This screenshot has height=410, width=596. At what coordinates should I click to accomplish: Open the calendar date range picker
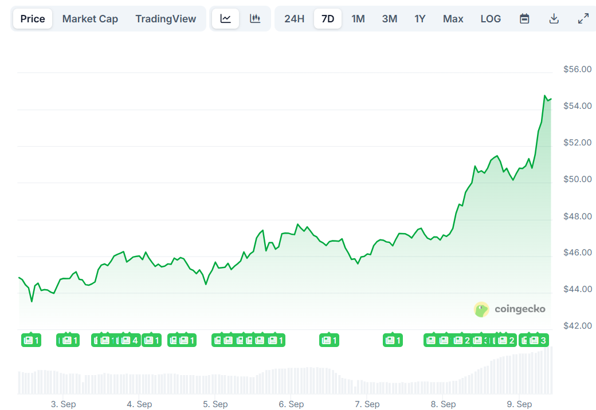pos(524,18)
